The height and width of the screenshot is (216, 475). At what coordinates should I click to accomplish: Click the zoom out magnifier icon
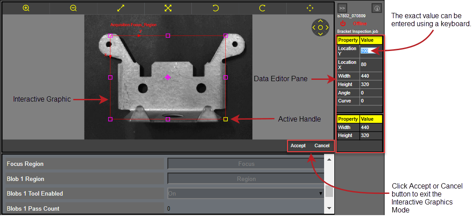point(73,8)
